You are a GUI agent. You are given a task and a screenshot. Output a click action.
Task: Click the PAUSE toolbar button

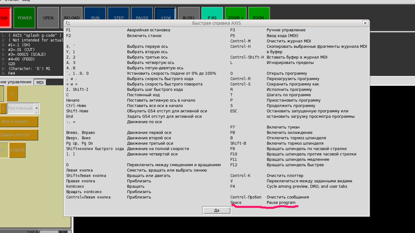pyautogui.click(x=142, y=18)
